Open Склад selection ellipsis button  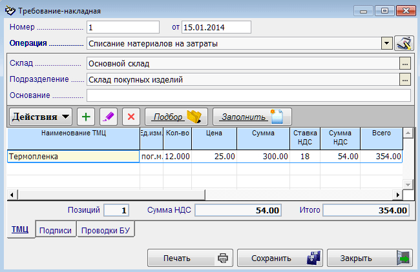(405, 64)
